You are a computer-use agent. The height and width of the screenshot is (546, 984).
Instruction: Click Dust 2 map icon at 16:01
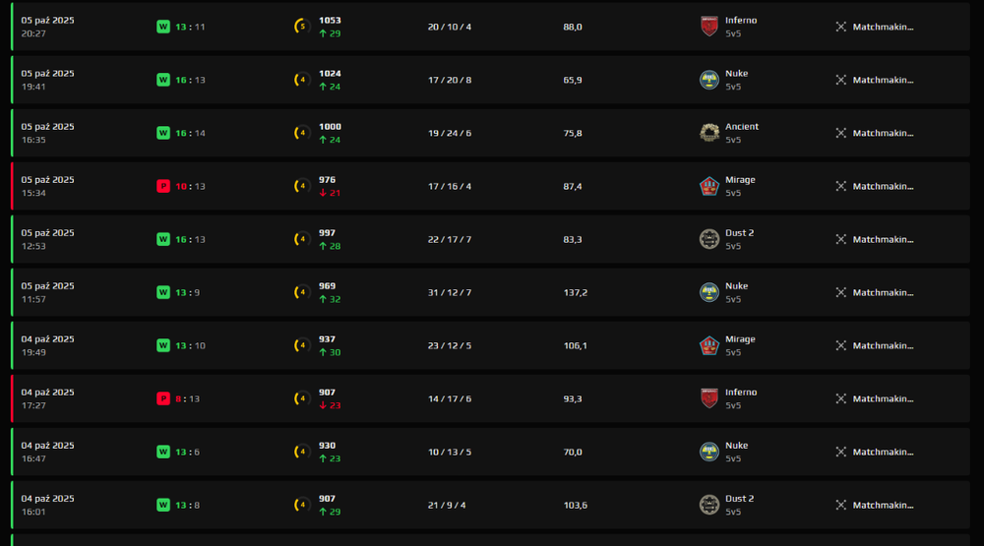coord(709,505)
